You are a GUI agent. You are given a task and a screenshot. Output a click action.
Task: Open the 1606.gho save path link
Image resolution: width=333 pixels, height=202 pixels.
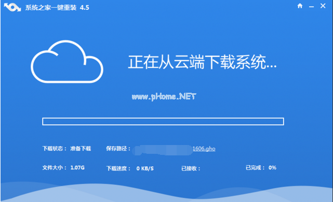tap(204, 149)
